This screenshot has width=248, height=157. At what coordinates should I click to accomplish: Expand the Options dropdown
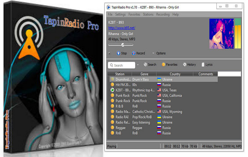click(x=159, y=53)
